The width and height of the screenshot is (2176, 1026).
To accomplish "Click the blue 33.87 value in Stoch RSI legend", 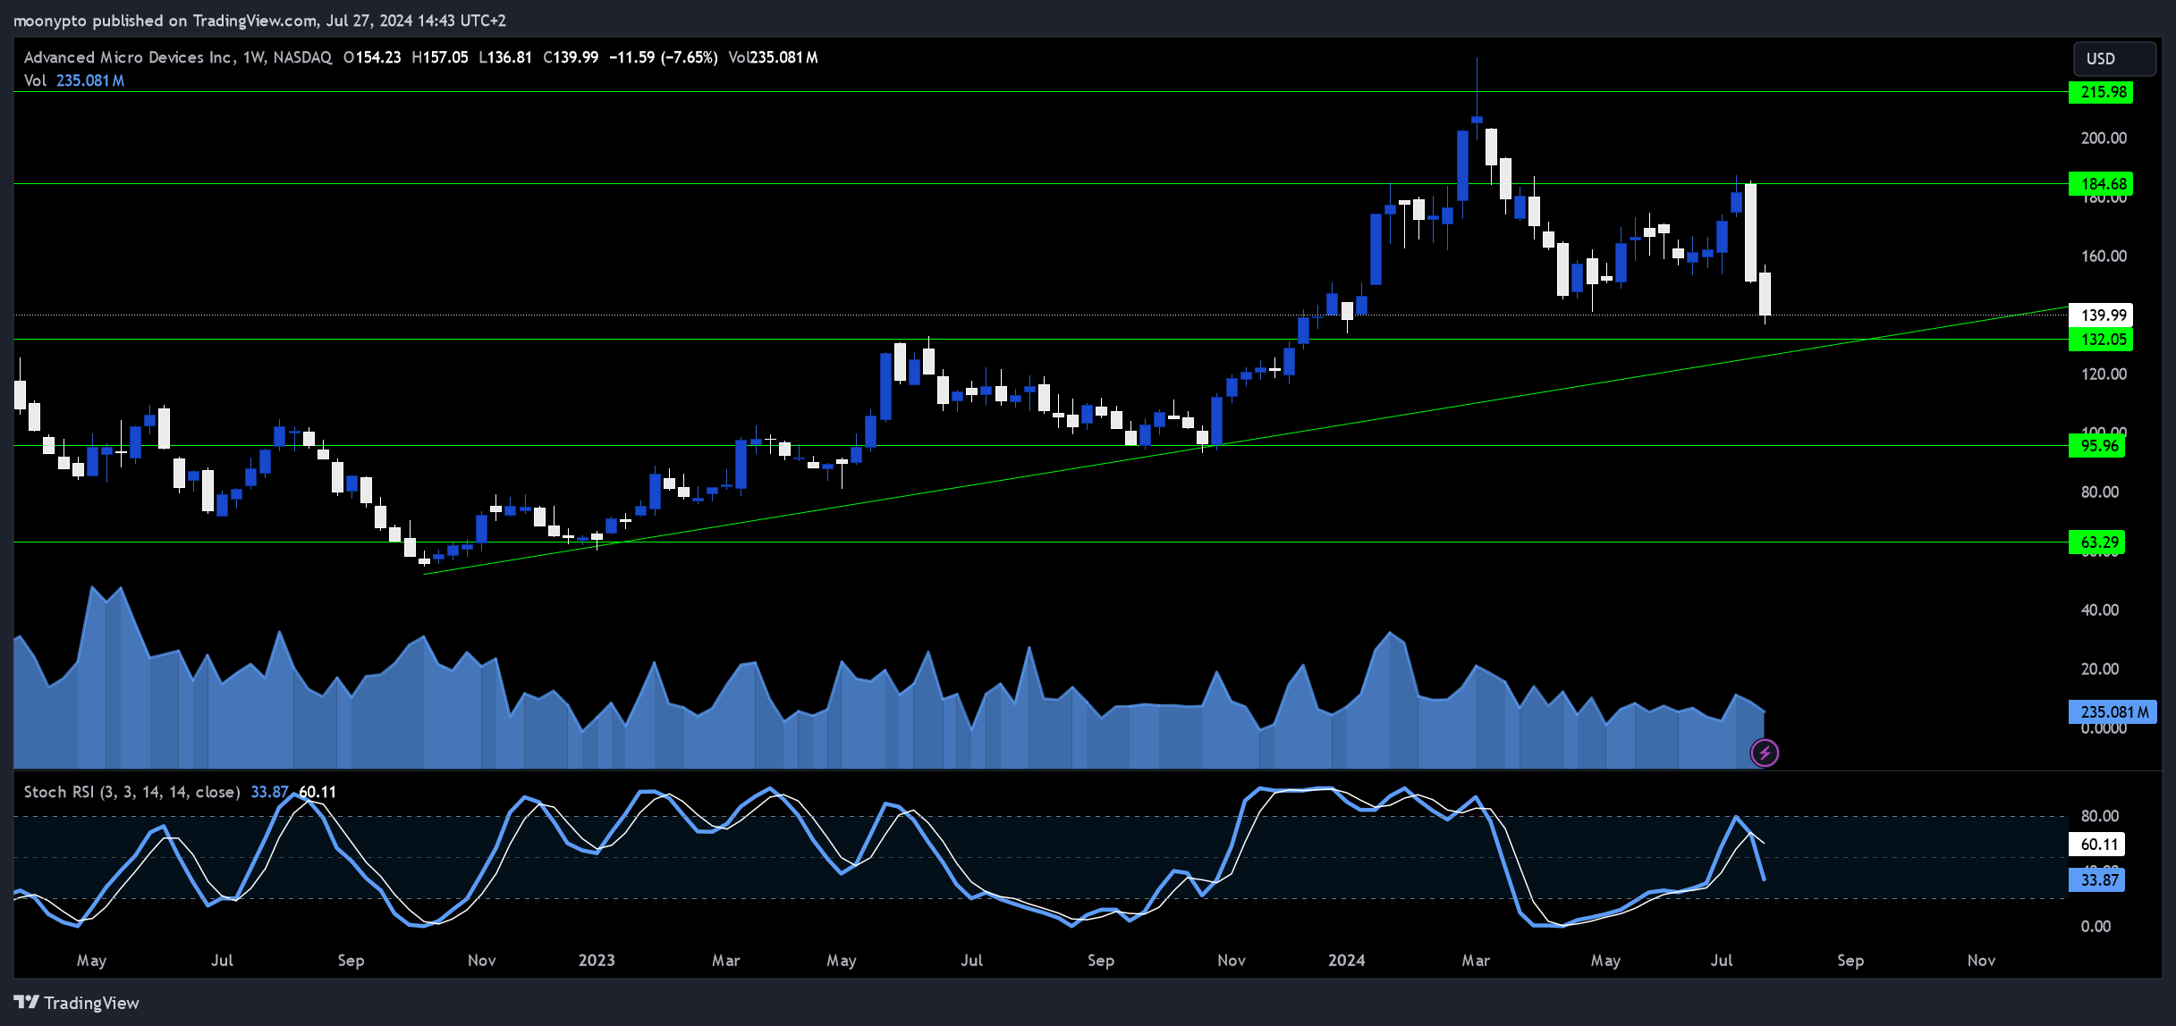I will (x=269, y=792).
